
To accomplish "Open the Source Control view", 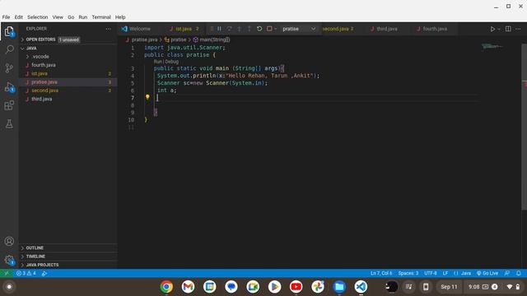I will click(9, 68).
